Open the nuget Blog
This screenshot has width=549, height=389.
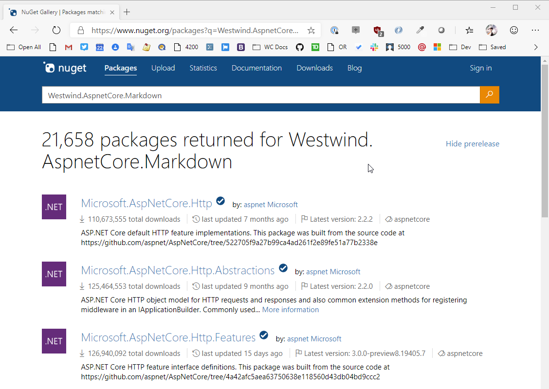pyautogui.click(x=355, y=68)
